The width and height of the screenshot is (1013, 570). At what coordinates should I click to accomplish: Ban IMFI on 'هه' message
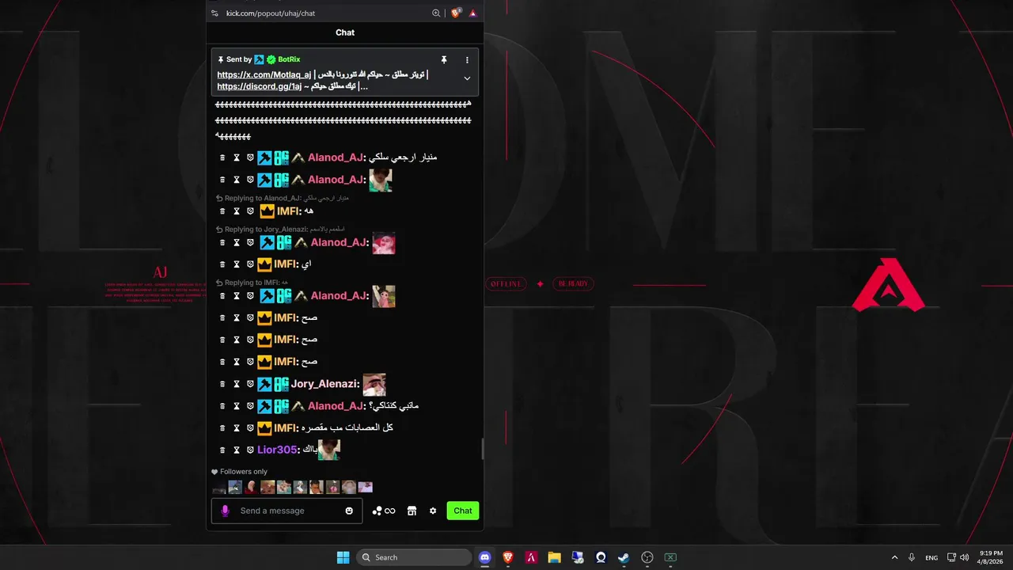tap(250, 211)
